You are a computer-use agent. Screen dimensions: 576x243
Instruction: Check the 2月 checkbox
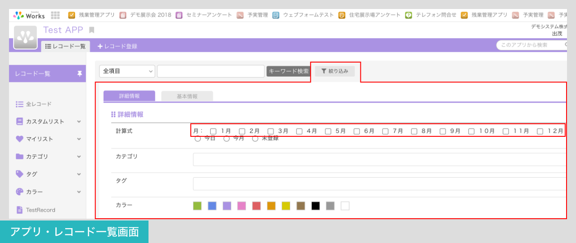[242, 131]
